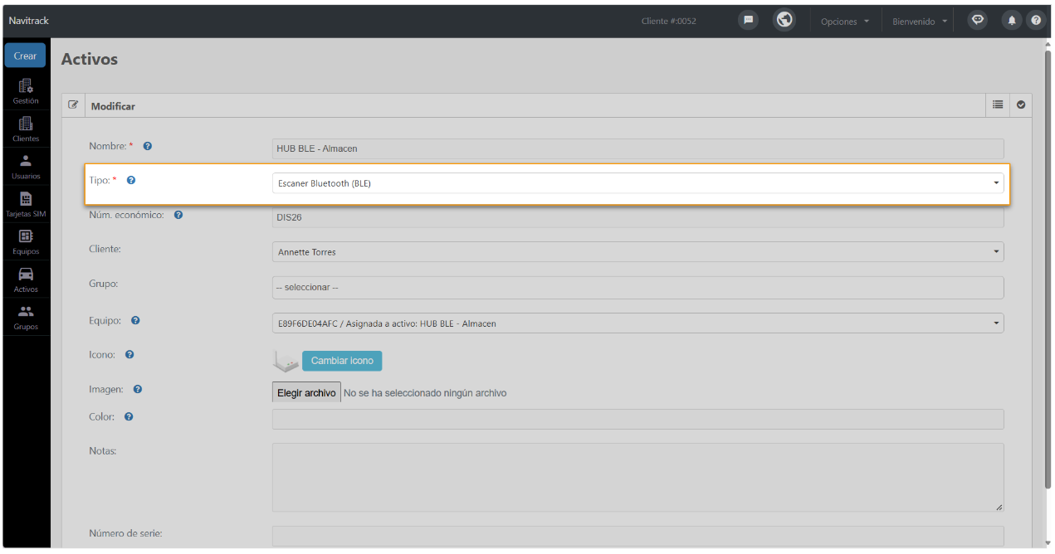
Task: Show help tooltip for Nombre field
Action: click(x=148, y=146)
